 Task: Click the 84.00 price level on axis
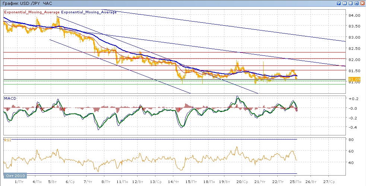354,16
